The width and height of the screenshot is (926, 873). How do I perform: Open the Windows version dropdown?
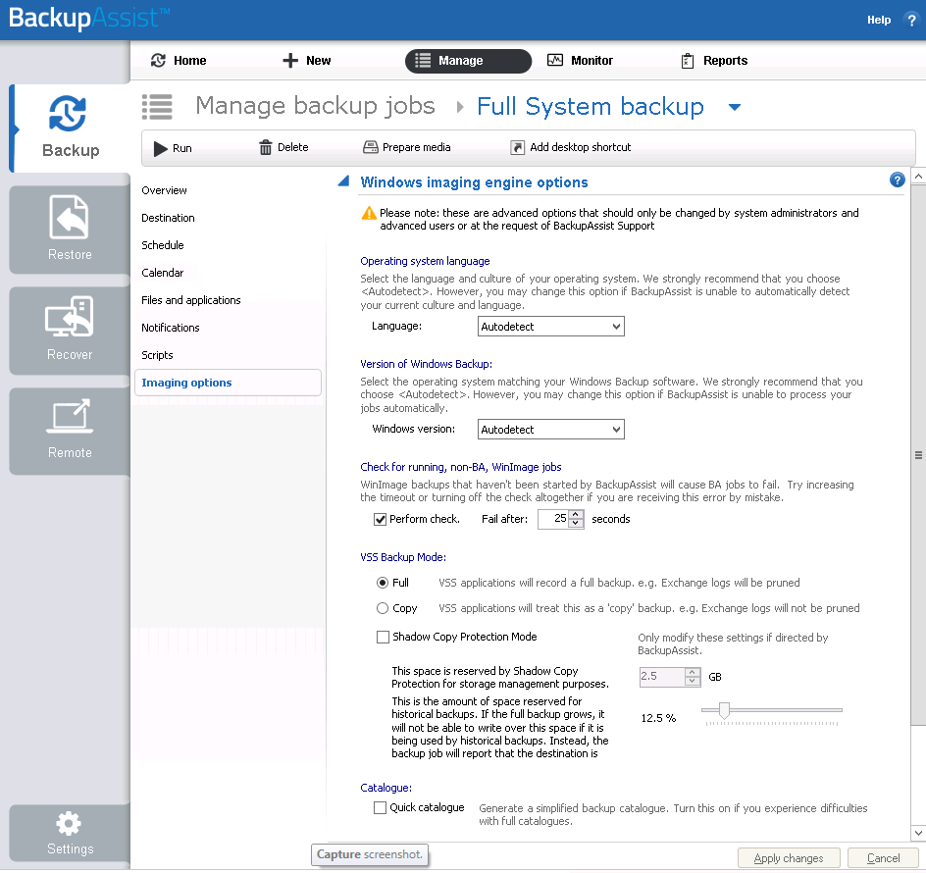click(x=551, y=430)
